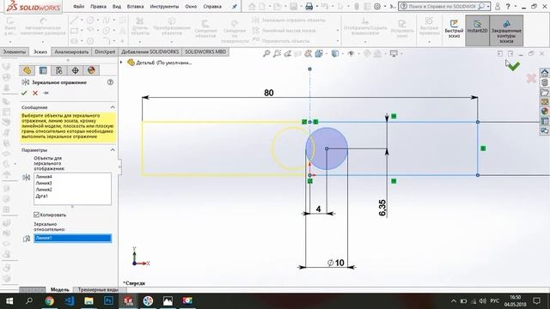Open the DisplayManager color ball tab

click(x=91, y=70)
